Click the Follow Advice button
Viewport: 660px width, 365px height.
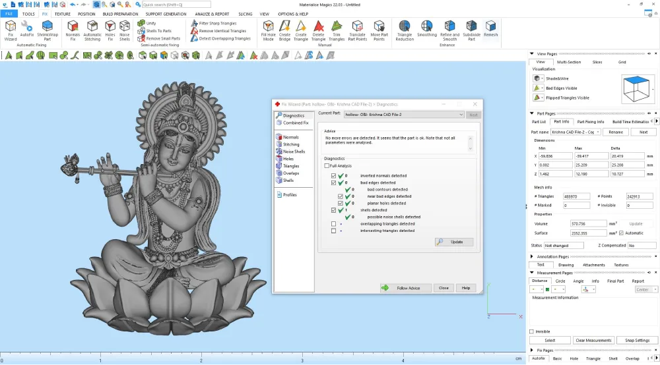[x=406, y=288]
